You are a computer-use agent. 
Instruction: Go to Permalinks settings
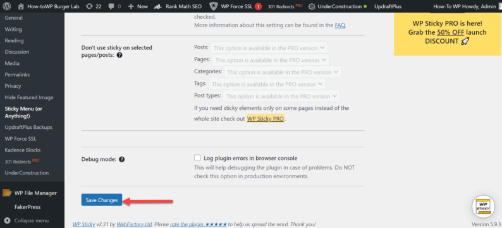click(x=17, y=75)
